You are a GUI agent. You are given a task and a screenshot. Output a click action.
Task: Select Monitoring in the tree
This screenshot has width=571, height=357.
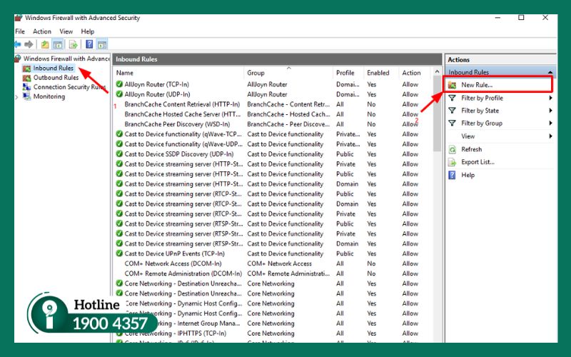(x=49, y=96)
